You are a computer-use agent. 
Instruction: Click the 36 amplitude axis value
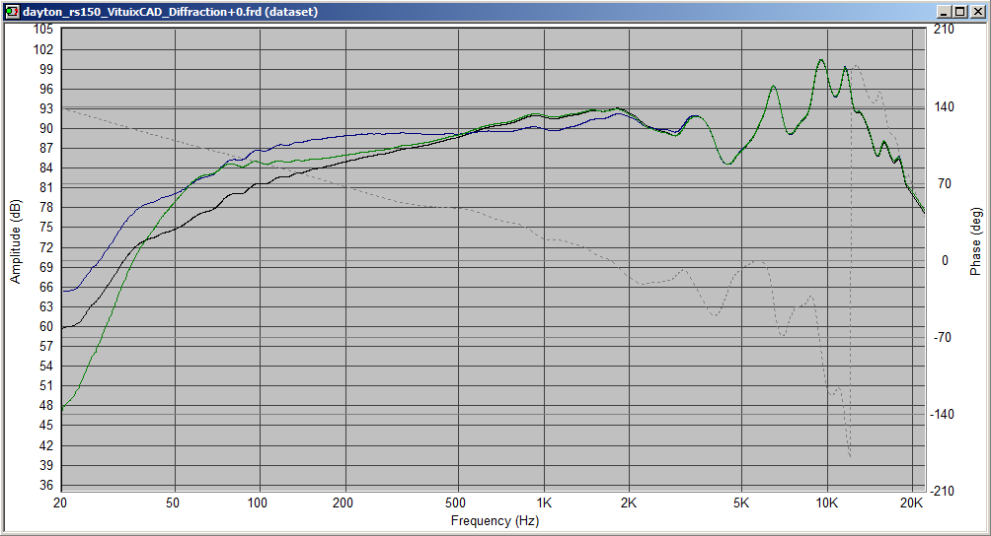46,485
